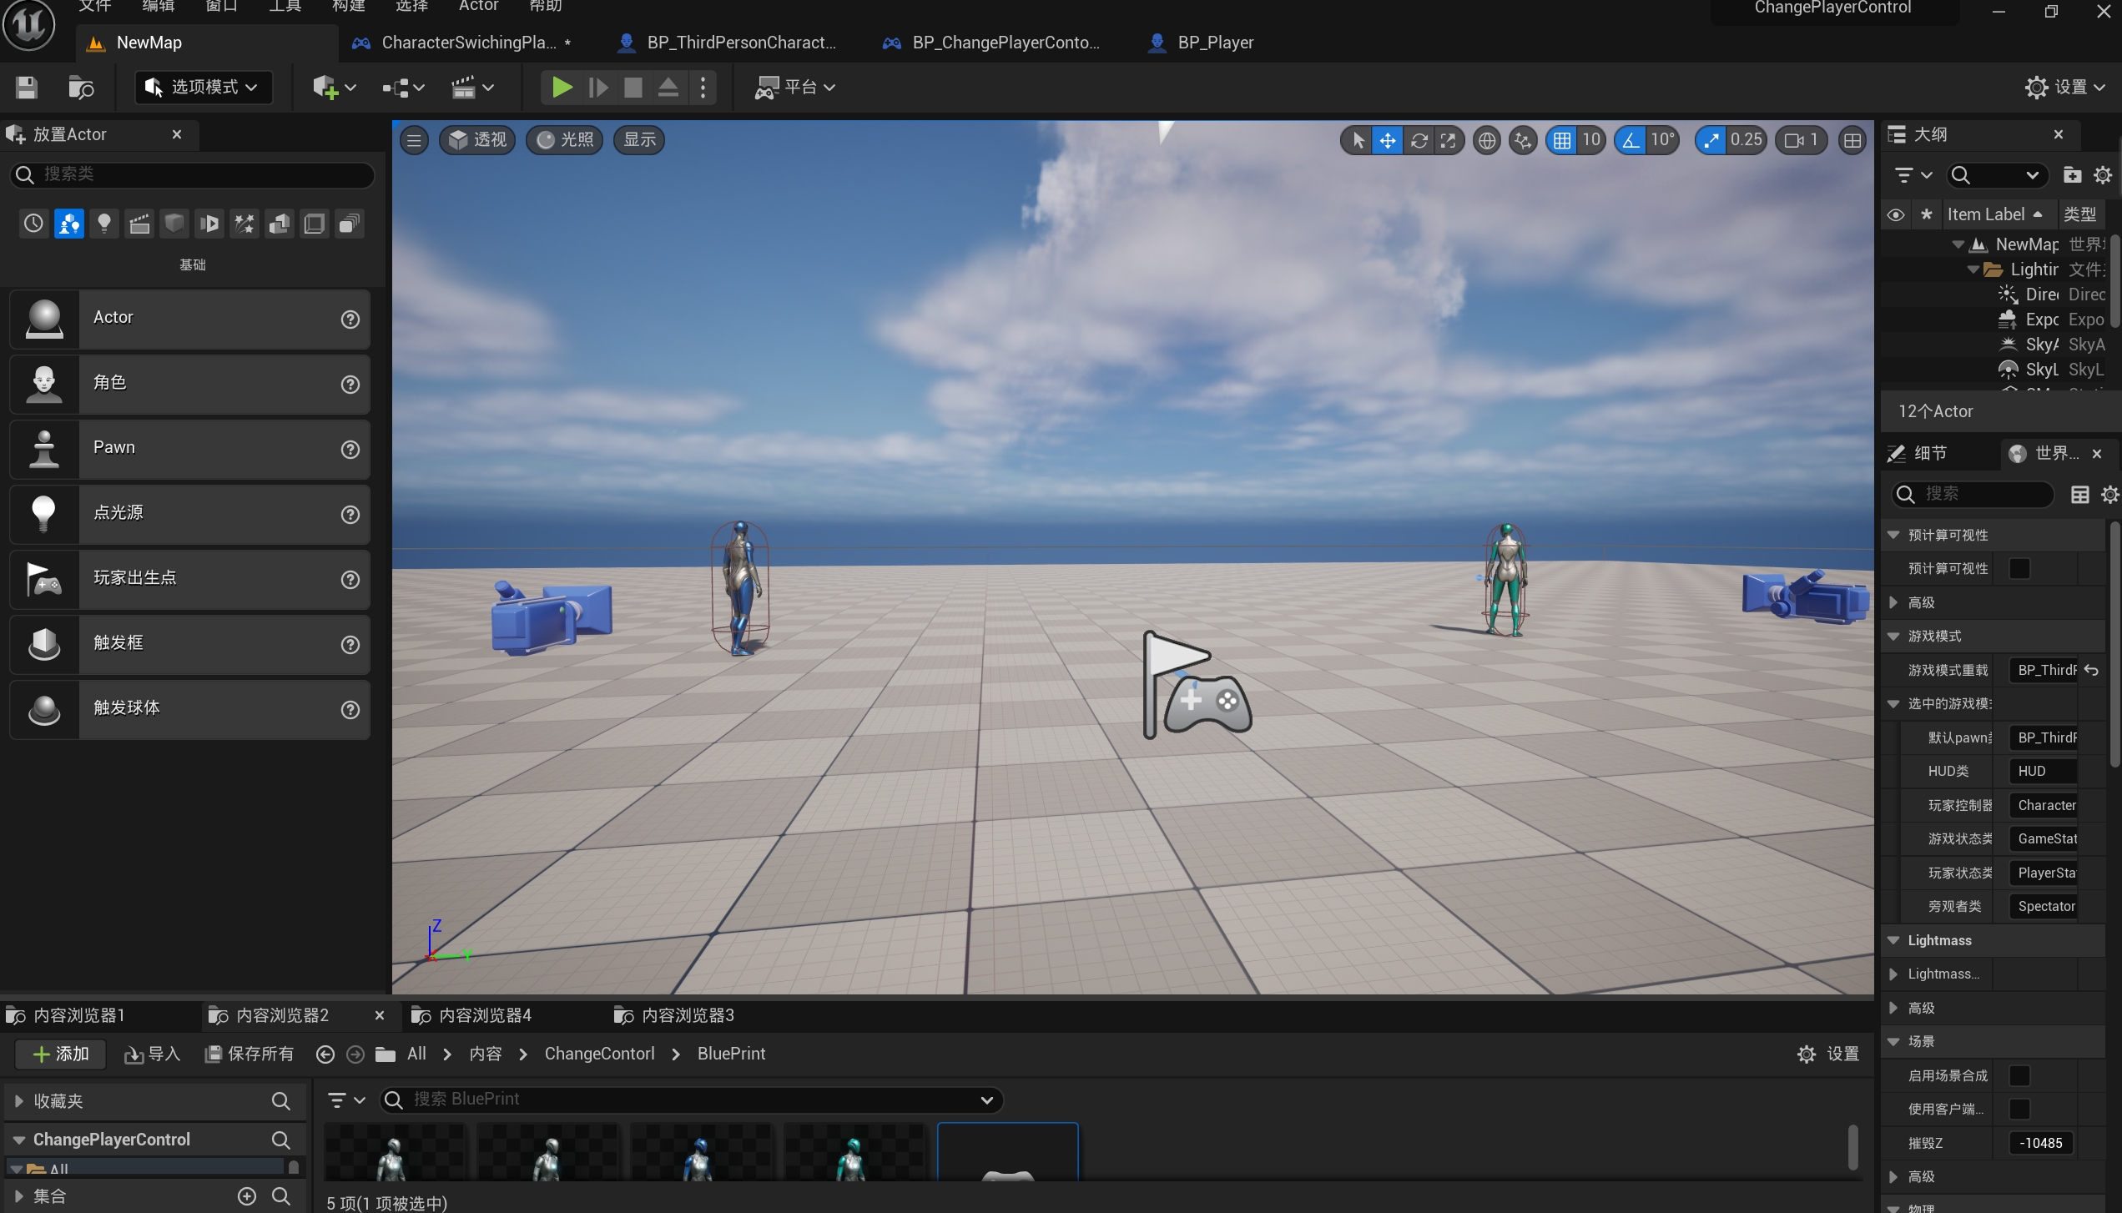The image size is (2122, 1213).
Task: Select the rotate transform tool icon
Action: click(1419, 140)
